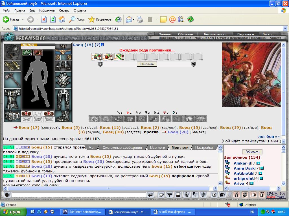Use the first scroll in battle slots
The image size is (289, 216).
click(96, 57)
